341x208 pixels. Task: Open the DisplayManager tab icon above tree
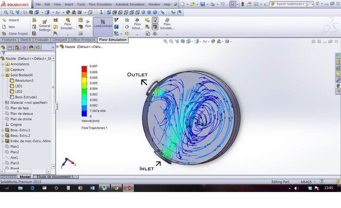pyautogui.click(x=31, y=47)
